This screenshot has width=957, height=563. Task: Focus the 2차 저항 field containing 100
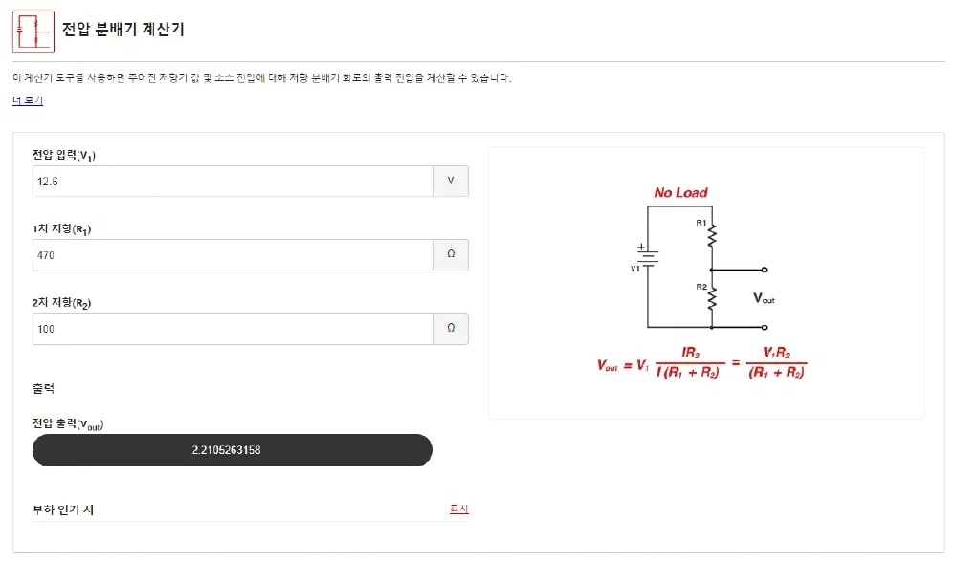(x=233, y=329)
